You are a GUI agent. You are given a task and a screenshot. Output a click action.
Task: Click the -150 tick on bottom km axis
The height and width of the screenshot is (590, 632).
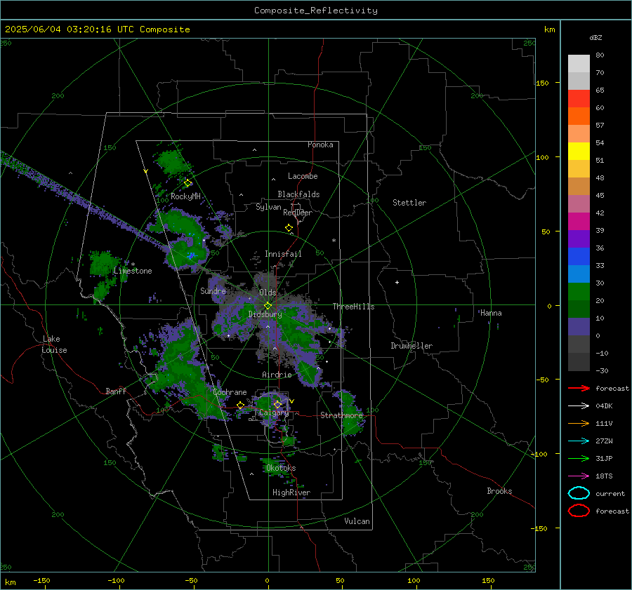click(x=41, y=580)
